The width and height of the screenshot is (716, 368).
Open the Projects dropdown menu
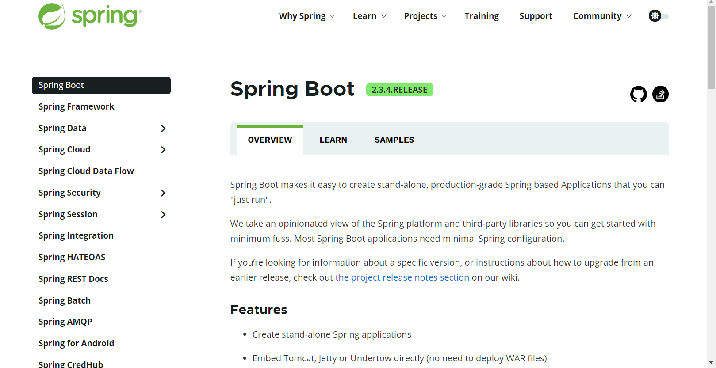(x=425, y=16)
